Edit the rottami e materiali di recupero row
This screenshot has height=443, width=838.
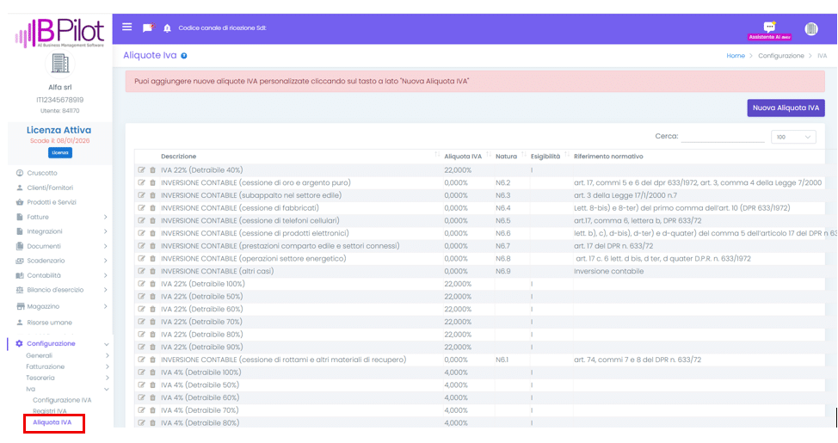[x=142, y=360]
